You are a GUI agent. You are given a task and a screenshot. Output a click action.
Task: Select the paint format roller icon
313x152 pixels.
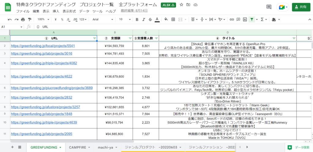[30, 19]
